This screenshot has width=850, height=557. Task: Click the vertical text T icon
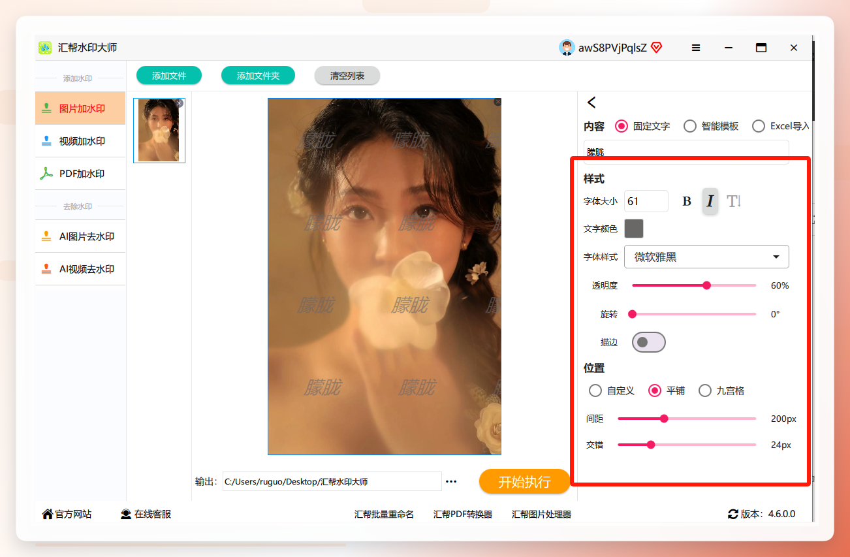(734, 201)
